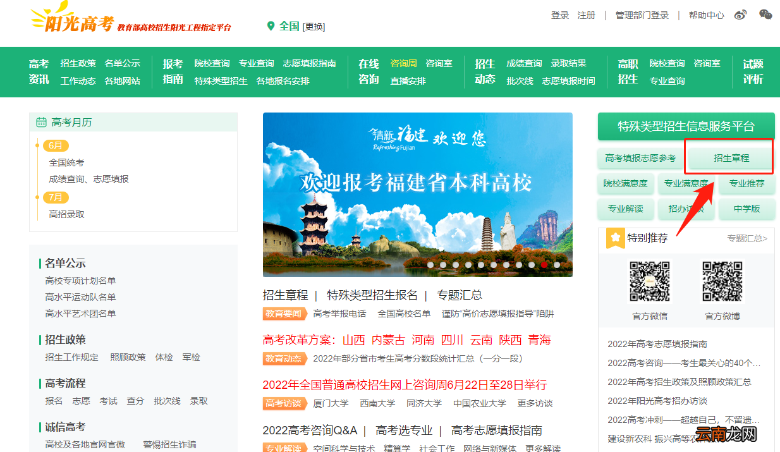Open 帮助中心 help link
Image resolution: width=780 pixels, height=452 pixels.
[707, 15]
